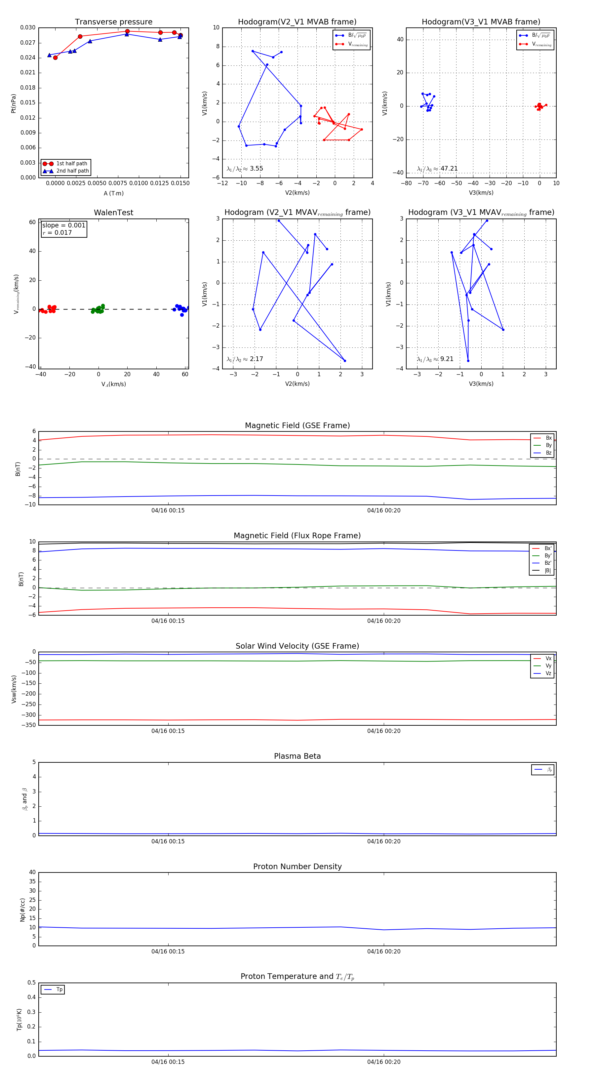
Task: Click the 'Tp(10^6K)' y-axis label
Action: click(x=19, y=1020)
